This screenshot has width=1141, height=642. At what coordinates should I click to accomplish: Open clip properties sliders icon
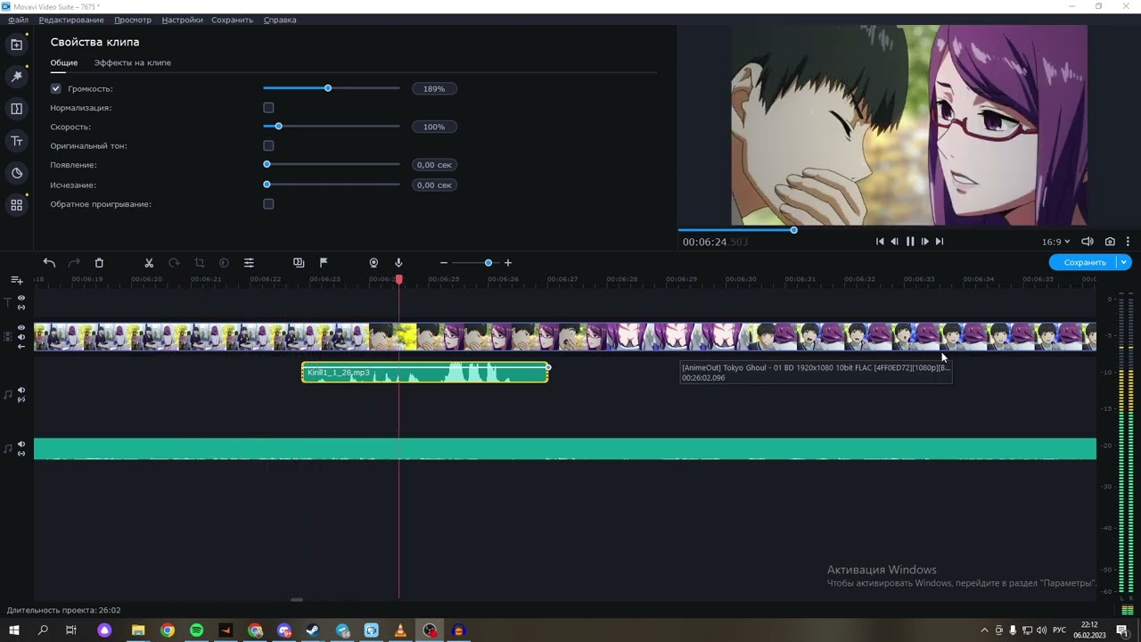pos(249,263)
